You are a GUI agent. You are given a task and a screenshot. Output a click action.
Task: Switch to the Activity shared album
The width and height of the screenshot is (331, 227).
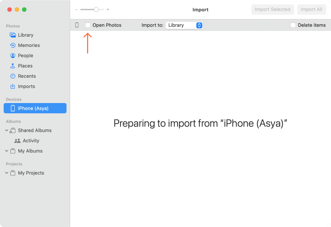31,140
